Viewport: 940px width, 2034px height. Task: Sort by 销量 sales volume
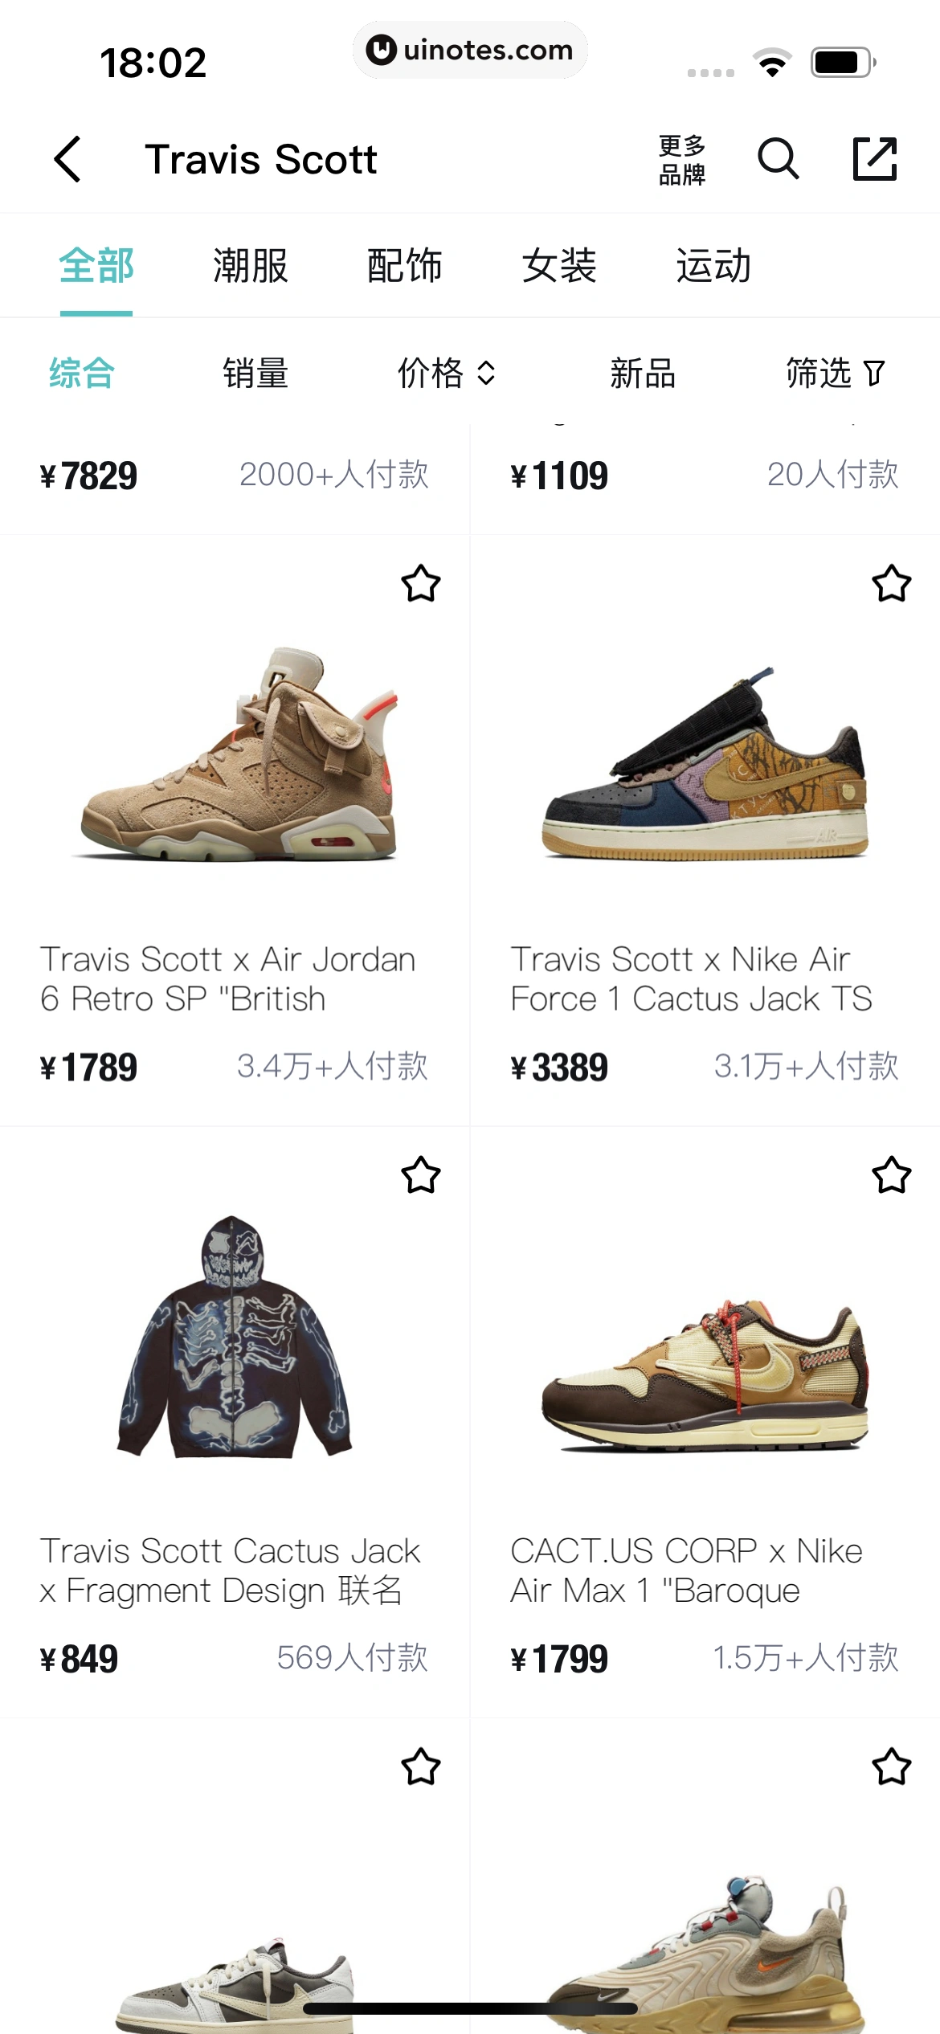coord(255,373)
